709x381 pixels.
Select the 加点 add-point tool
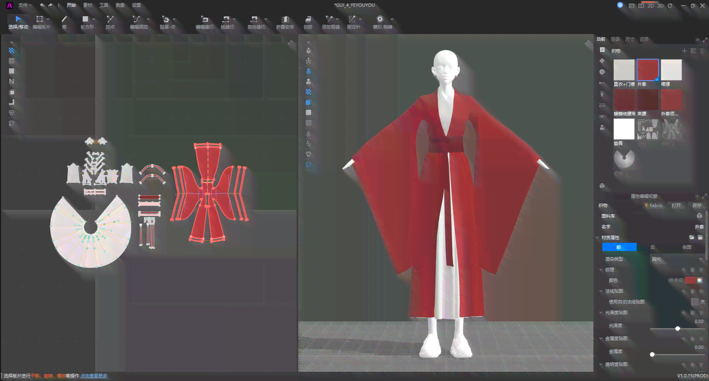tap(110, 22)
